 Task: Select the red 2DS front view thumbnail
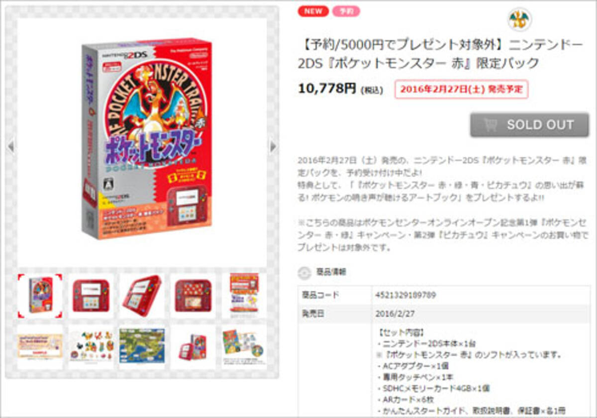(x=91, y=296)
